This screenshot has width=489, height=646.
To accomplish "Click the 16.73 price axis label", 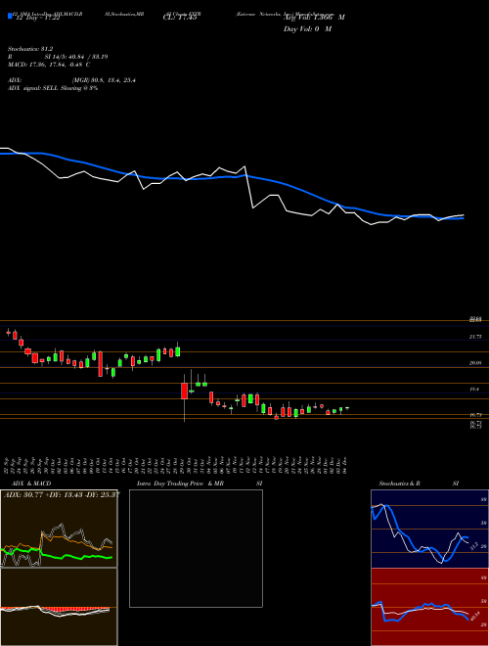I will point(475,415).
